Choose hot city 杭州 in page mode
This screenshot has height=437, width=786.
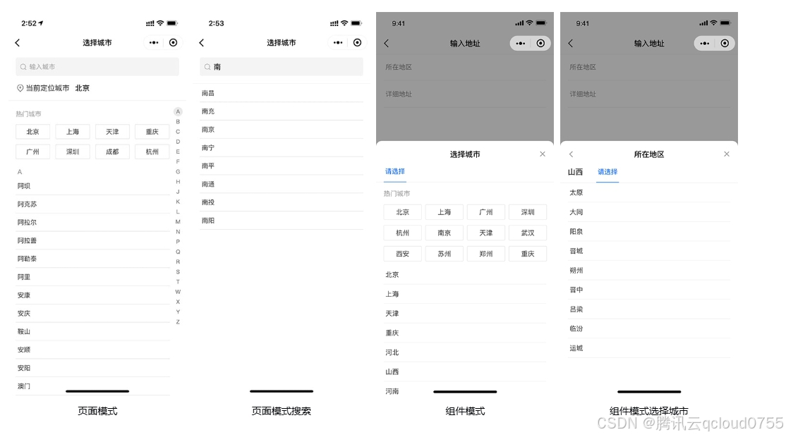coord(152,152)
